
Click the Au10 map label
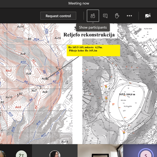tap(9, 97)
